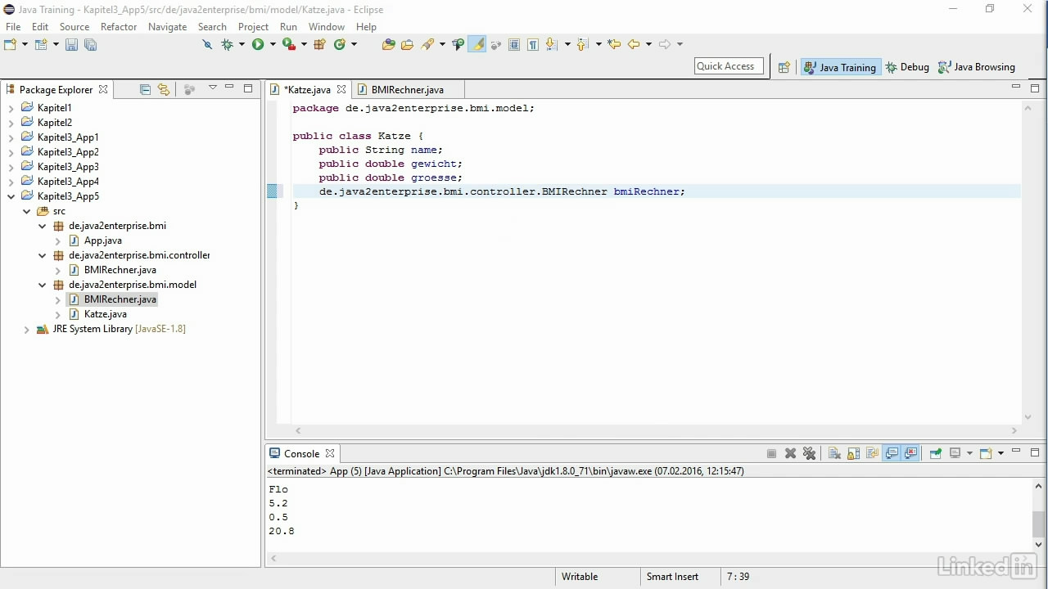Open the Refactor menu
This screenshot has width=1048, height=589.
pos(119,26)
